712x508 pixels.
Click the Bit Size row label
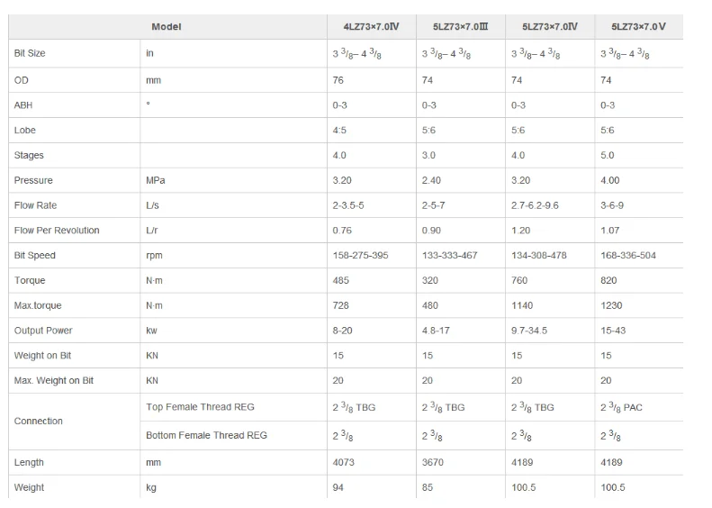point(30,53)
